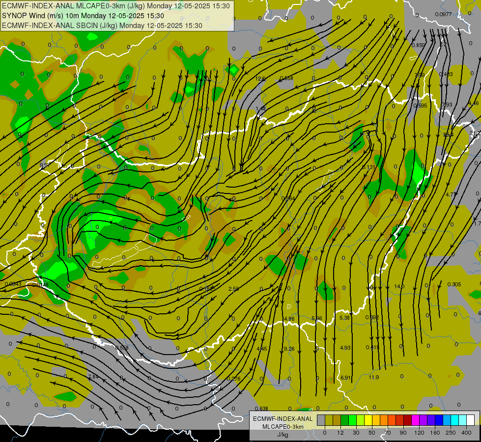Click the legend tick label 160
Screen dimensions: 481x442
click(435, 433)
